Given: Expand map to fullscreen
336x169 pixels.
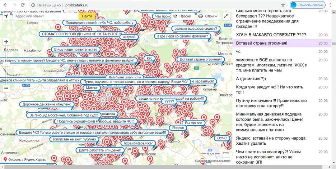Looking at the screenshot, I should pos(226,16).
